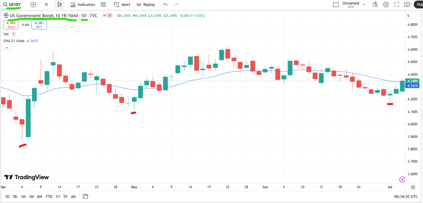Toggle fullscreen mode icon
423x203 pixels.
point(396,5)
